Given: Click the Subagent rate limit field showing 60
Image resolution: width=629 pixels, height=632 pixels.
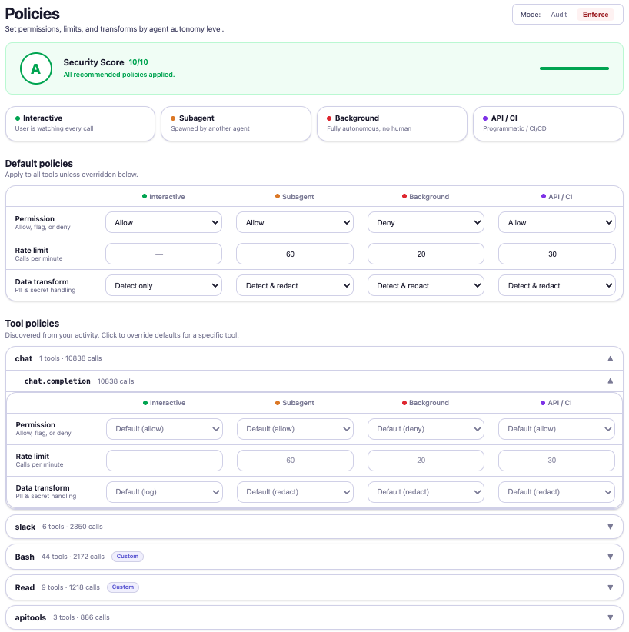Looking at the screenshot, I should point(295,253).
